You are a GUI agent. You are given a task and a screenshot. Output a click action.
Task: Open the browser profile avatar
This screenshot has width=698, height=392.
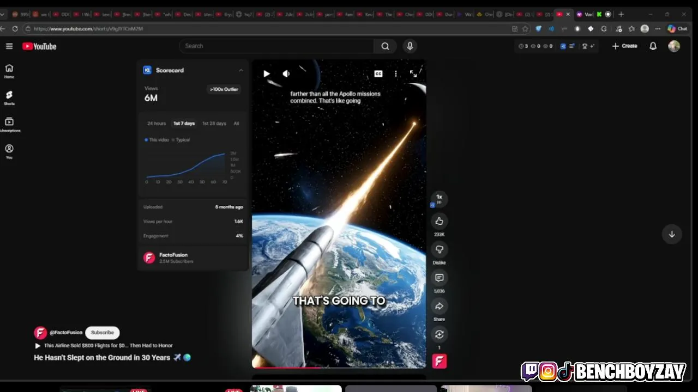(645, 29)
